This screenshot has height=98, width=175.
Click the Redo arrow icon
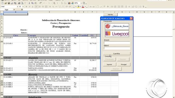(49, 3)
